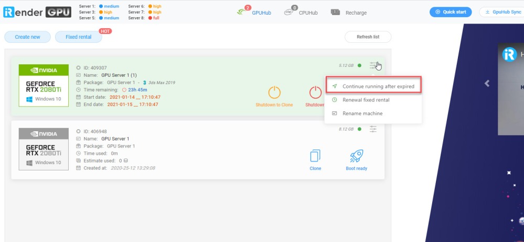Click the Boot ready rocket icon
The height and width of the screenshot is (242, 524).
pyautogui.click(x=356, y=156)
